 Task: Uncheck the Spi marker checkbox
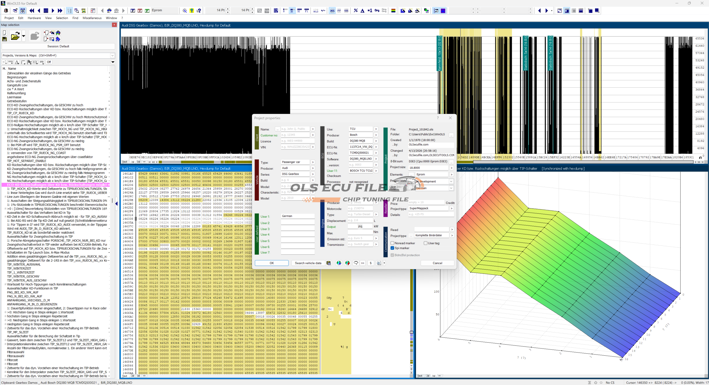392,248
